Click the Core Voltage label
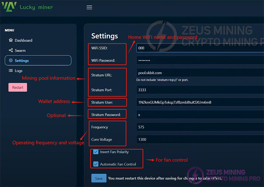Image resolution: width=264 pixels, height=187 pixels. coord(101,139)
